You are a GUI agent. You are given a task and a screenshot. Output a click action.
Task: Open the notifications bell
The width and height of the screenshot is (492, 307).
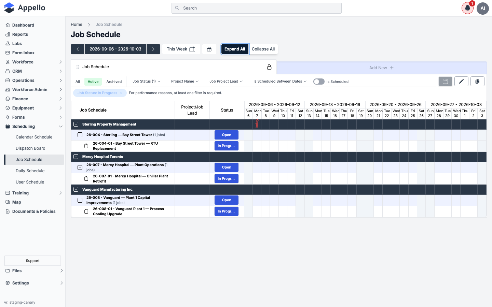coord(467,8)
